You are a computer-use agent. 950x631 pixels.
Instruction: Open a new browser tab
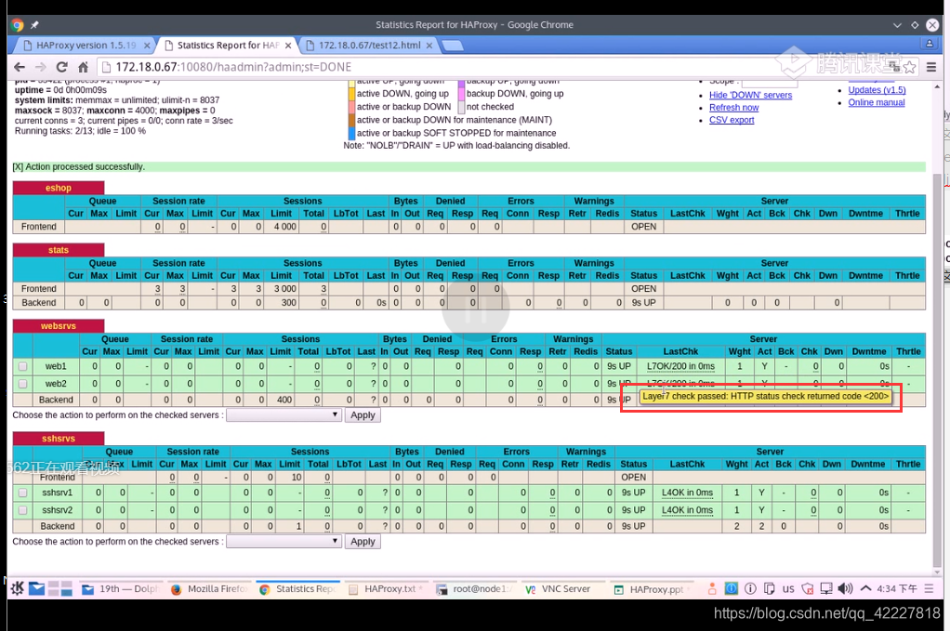coord(453,46)
